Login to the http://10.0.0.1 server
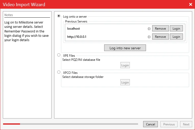195x130 pixels. coord(176,37)
